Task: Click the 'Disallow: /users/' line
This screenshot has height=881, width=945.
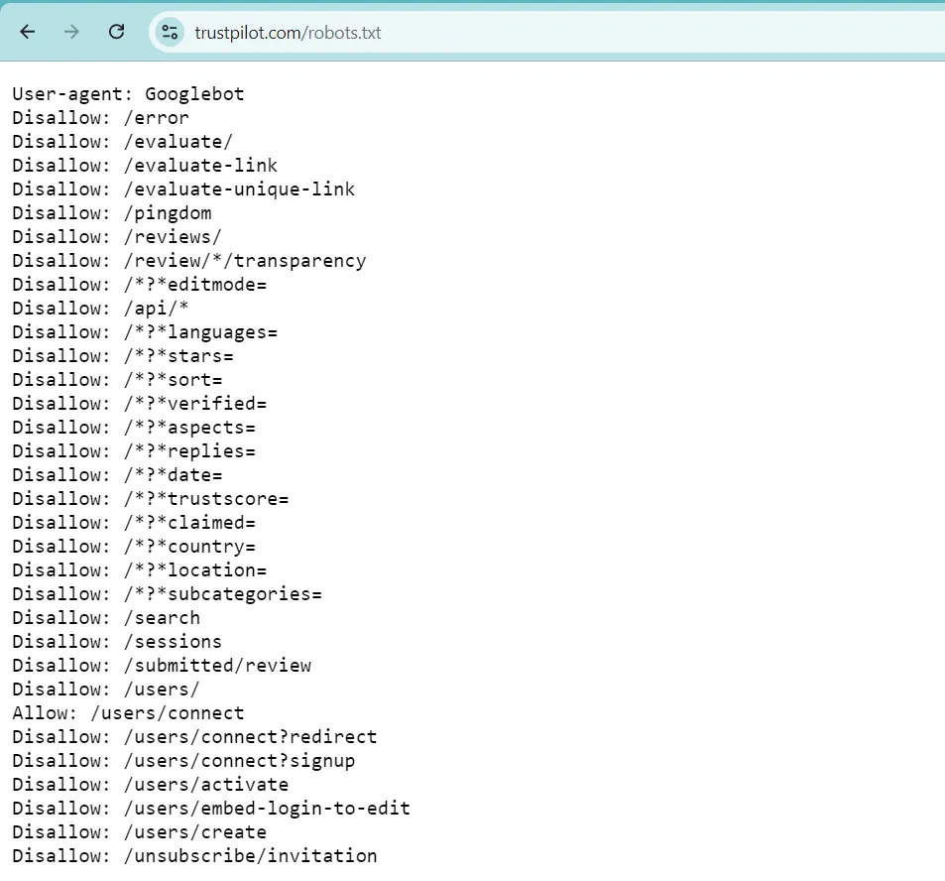Action: click(x=105, y=690)
